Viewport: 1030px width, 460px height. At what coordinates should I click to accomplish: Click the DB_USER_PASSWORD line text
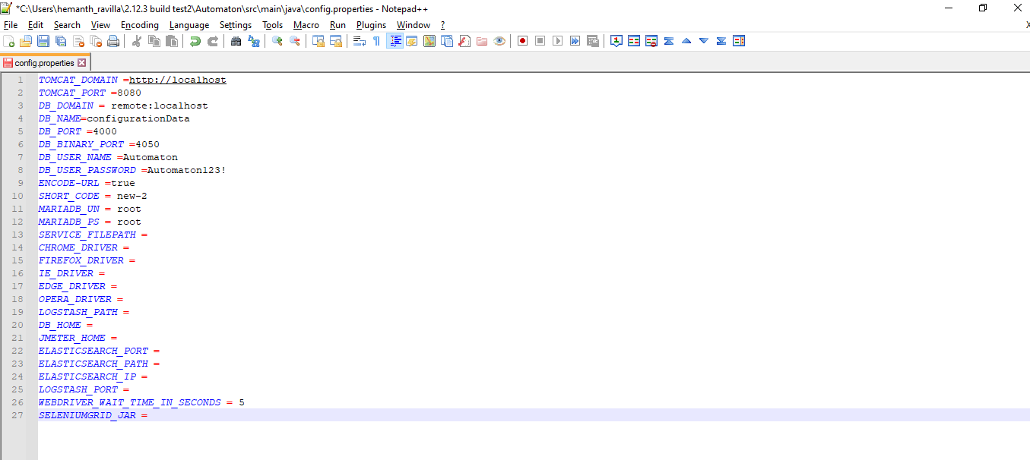(132, 170)
